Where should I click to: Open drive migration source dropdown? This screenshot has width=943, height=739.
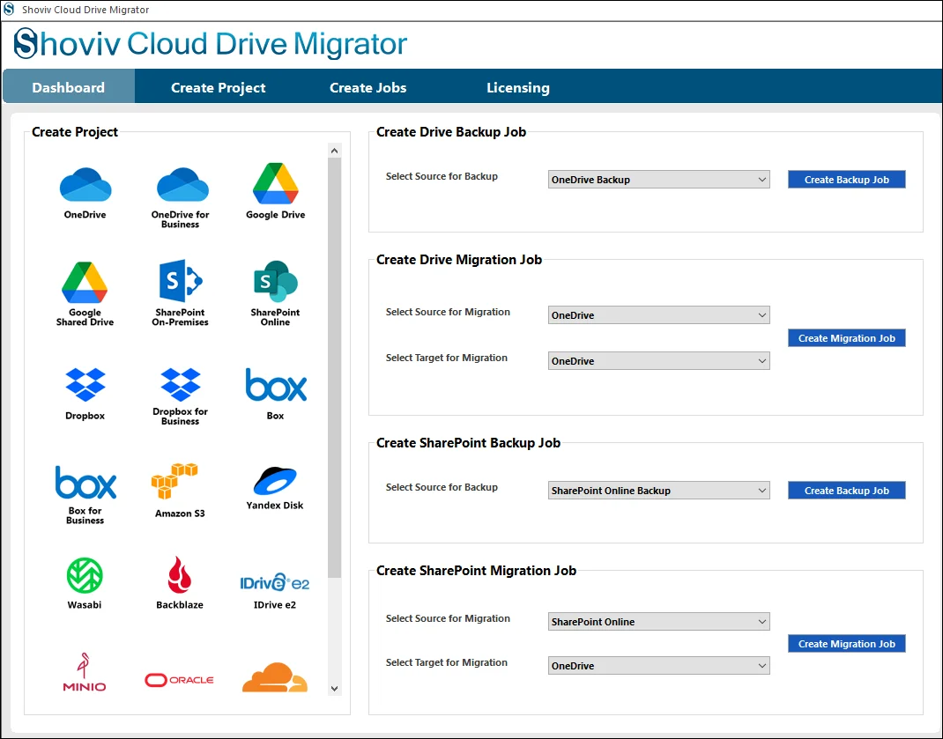658,315
